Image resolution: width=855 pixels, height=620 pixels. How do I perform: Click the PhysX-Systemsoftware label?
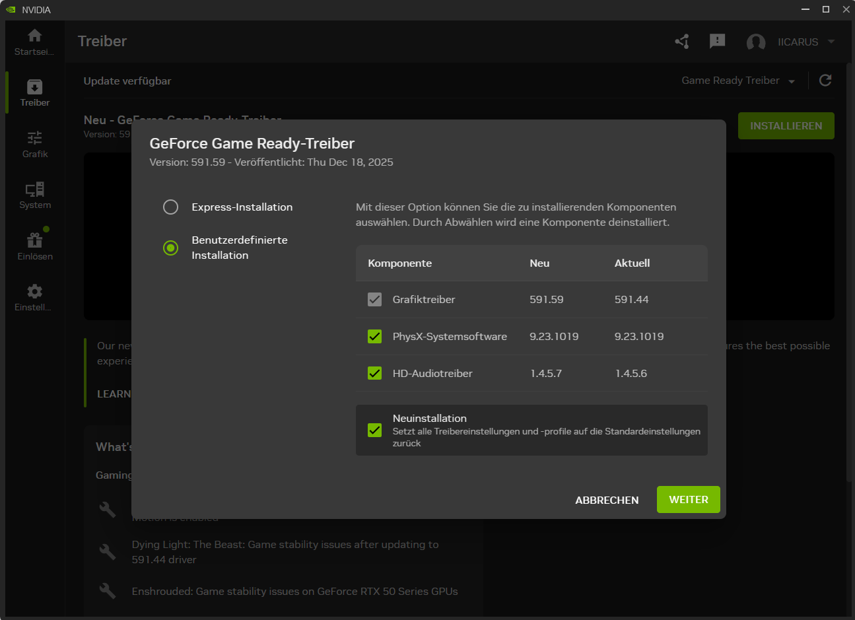pos(450,337)
